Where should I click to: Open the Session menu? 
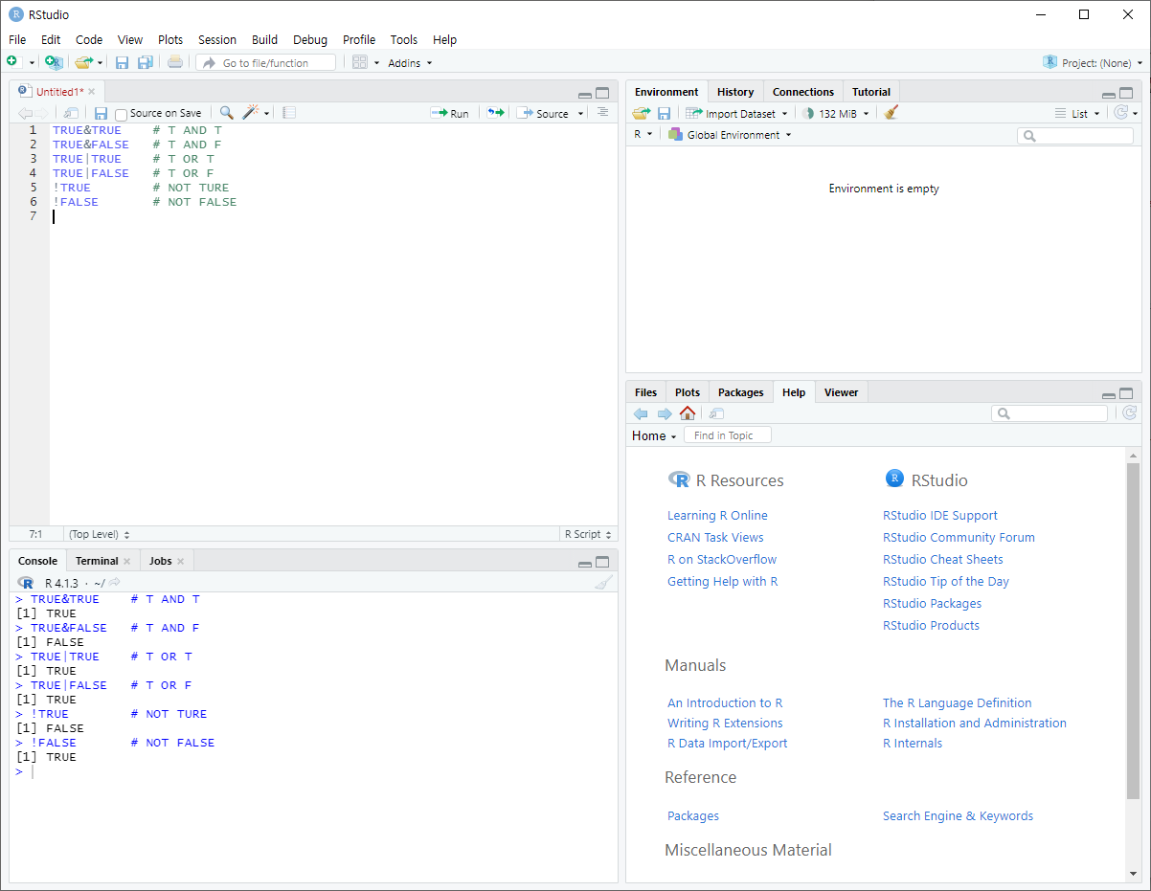217,39
